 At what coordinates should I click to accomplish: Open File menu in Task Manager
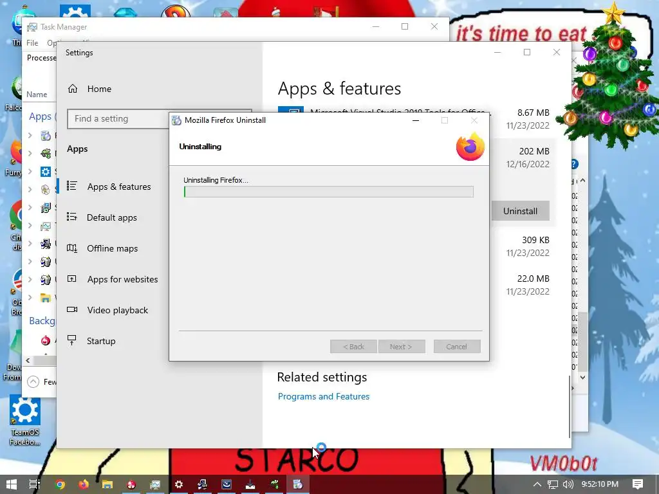[32, 43]
